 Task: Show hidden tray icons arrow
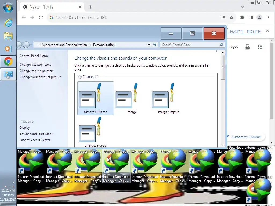click(x=13, y=183)
